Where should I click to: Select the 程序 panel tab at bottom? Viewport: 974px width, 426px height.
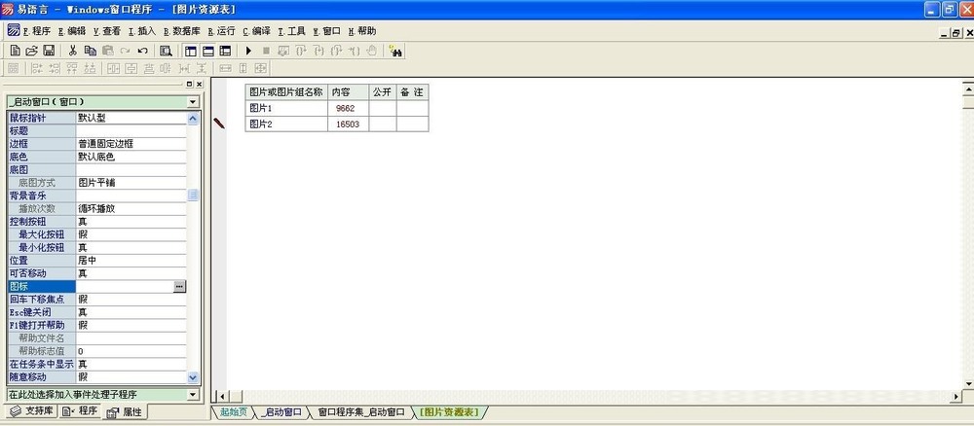point(80,412)
